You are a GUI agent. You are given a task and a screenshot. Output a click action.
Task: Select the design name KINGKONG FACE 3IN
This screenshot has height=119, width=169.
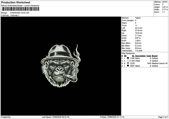[20, 13]
